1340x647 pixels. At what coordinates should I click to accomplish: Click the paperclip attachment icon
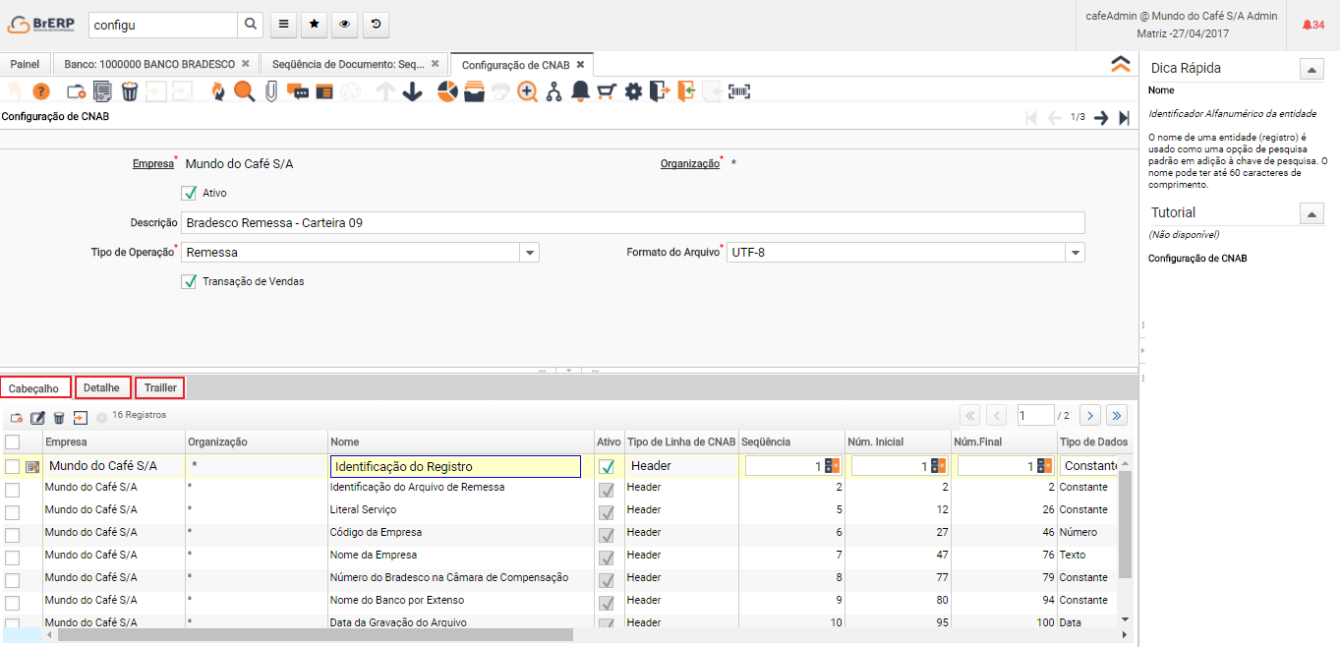pyautogui.click(x=270, y=91)
